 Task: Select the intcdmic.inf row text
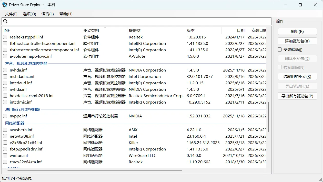click(21, 102)
